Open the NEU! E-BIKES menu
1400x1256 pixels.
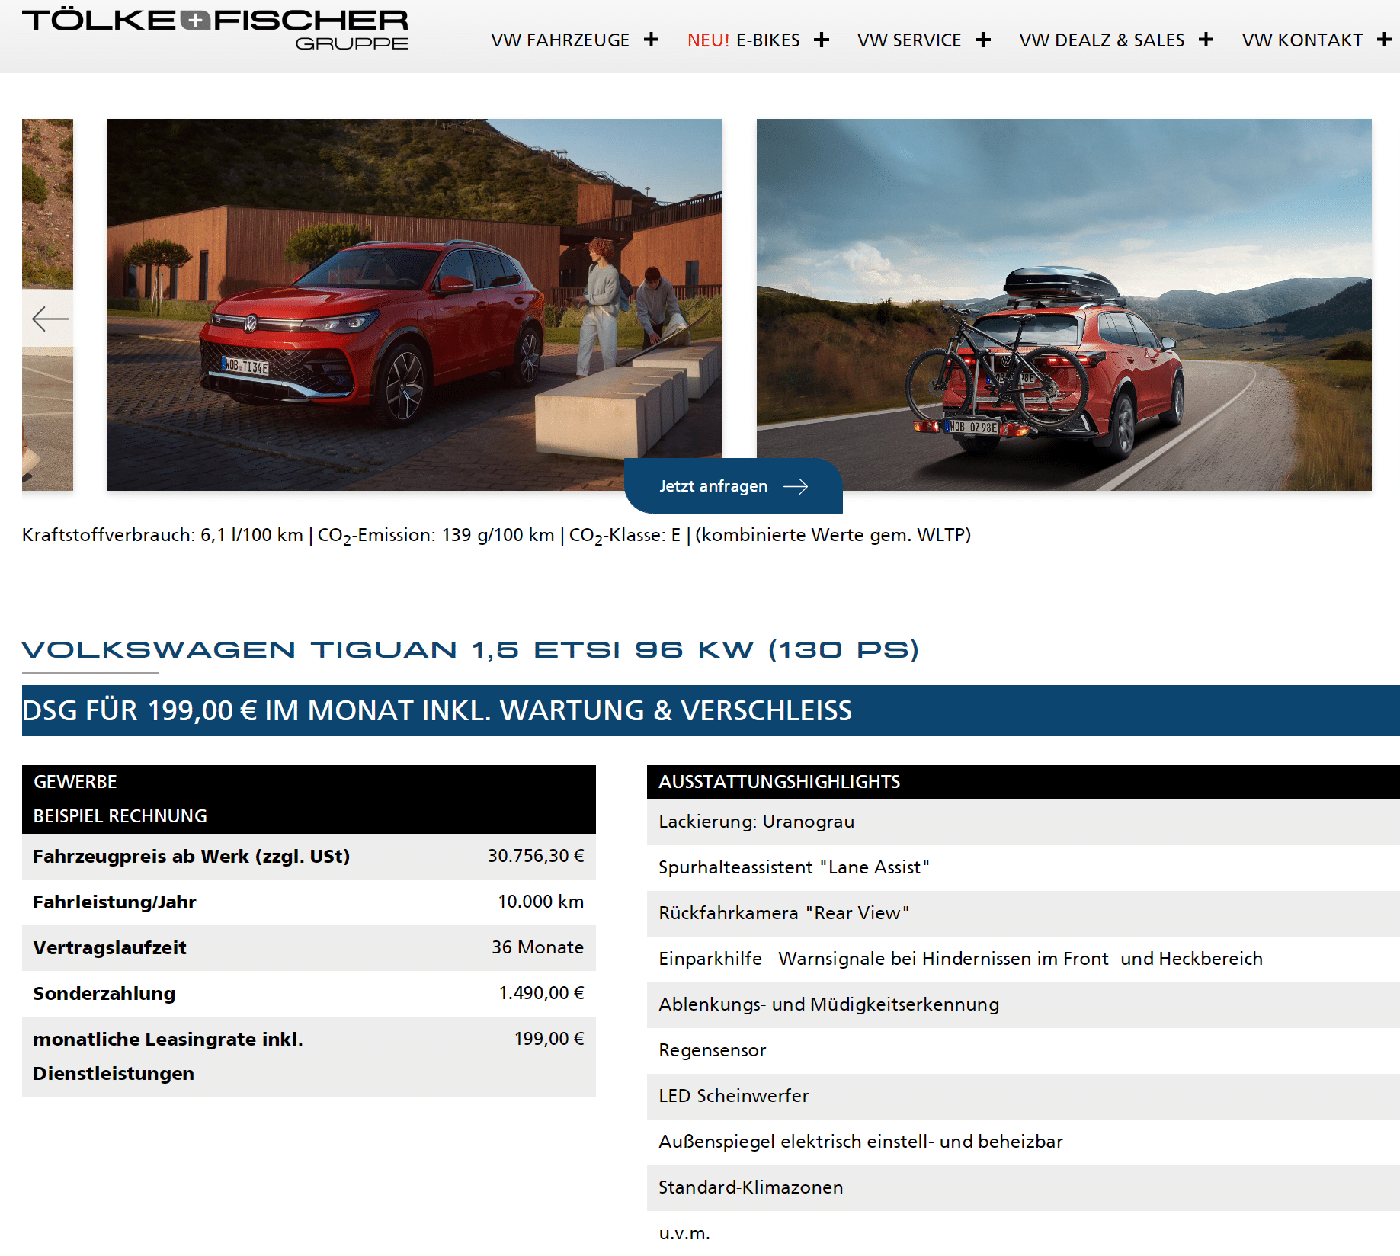click(x=743, y=40)
